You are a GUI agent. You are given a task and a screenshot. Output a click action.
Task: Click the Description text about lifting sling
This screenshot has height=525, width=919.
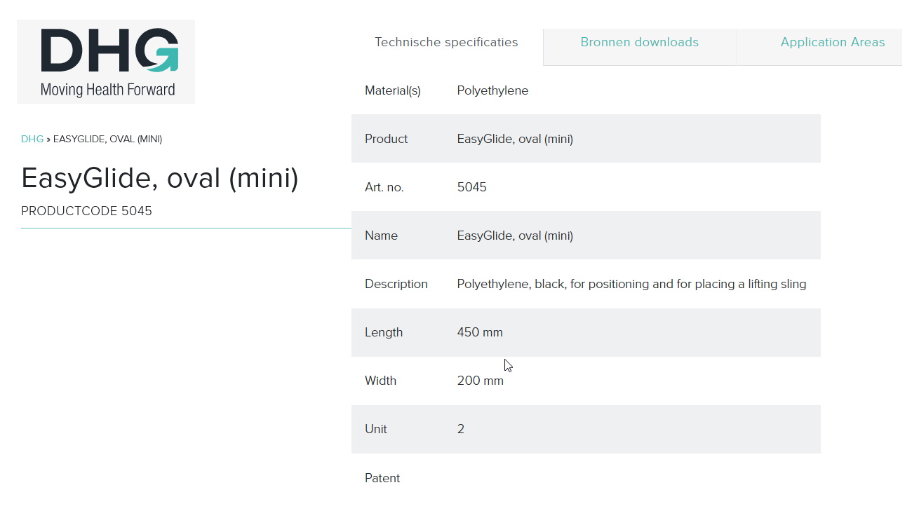[x=631, y=284]
